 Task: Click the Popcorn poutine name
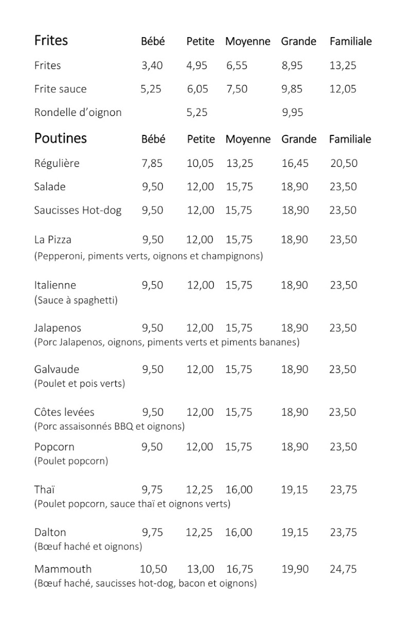[x=54, y=447]
